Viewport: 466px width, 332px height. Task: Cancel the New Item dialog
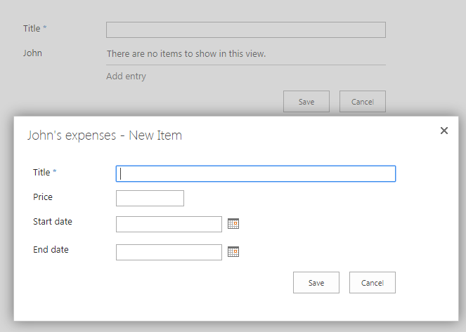pyautogui.click(x=373, y=282)
